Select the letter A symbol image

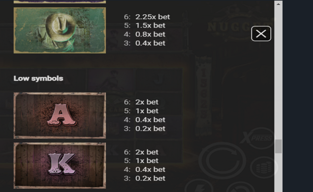pyautogui.click(x=60, y=115)
